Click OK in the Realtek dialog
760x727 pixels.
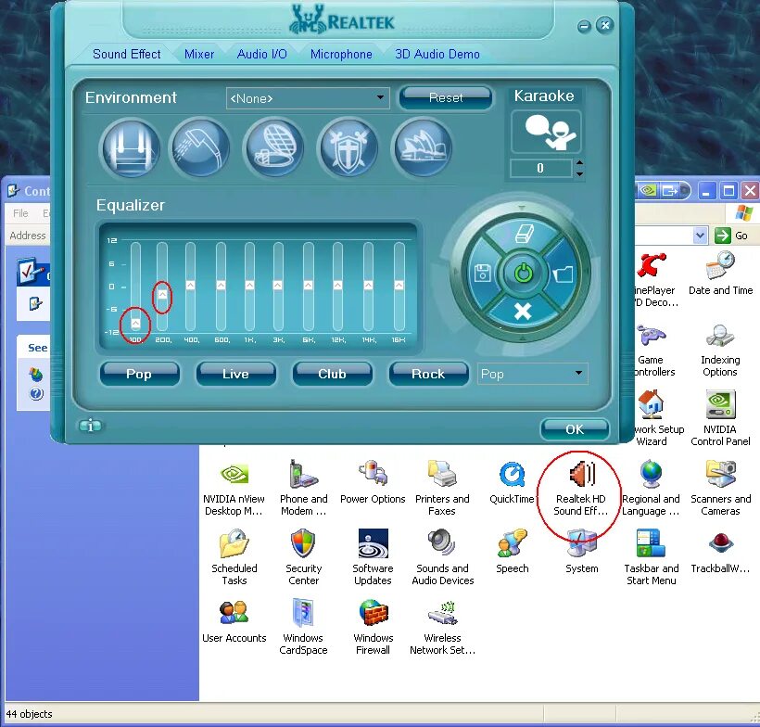[575, 429]
